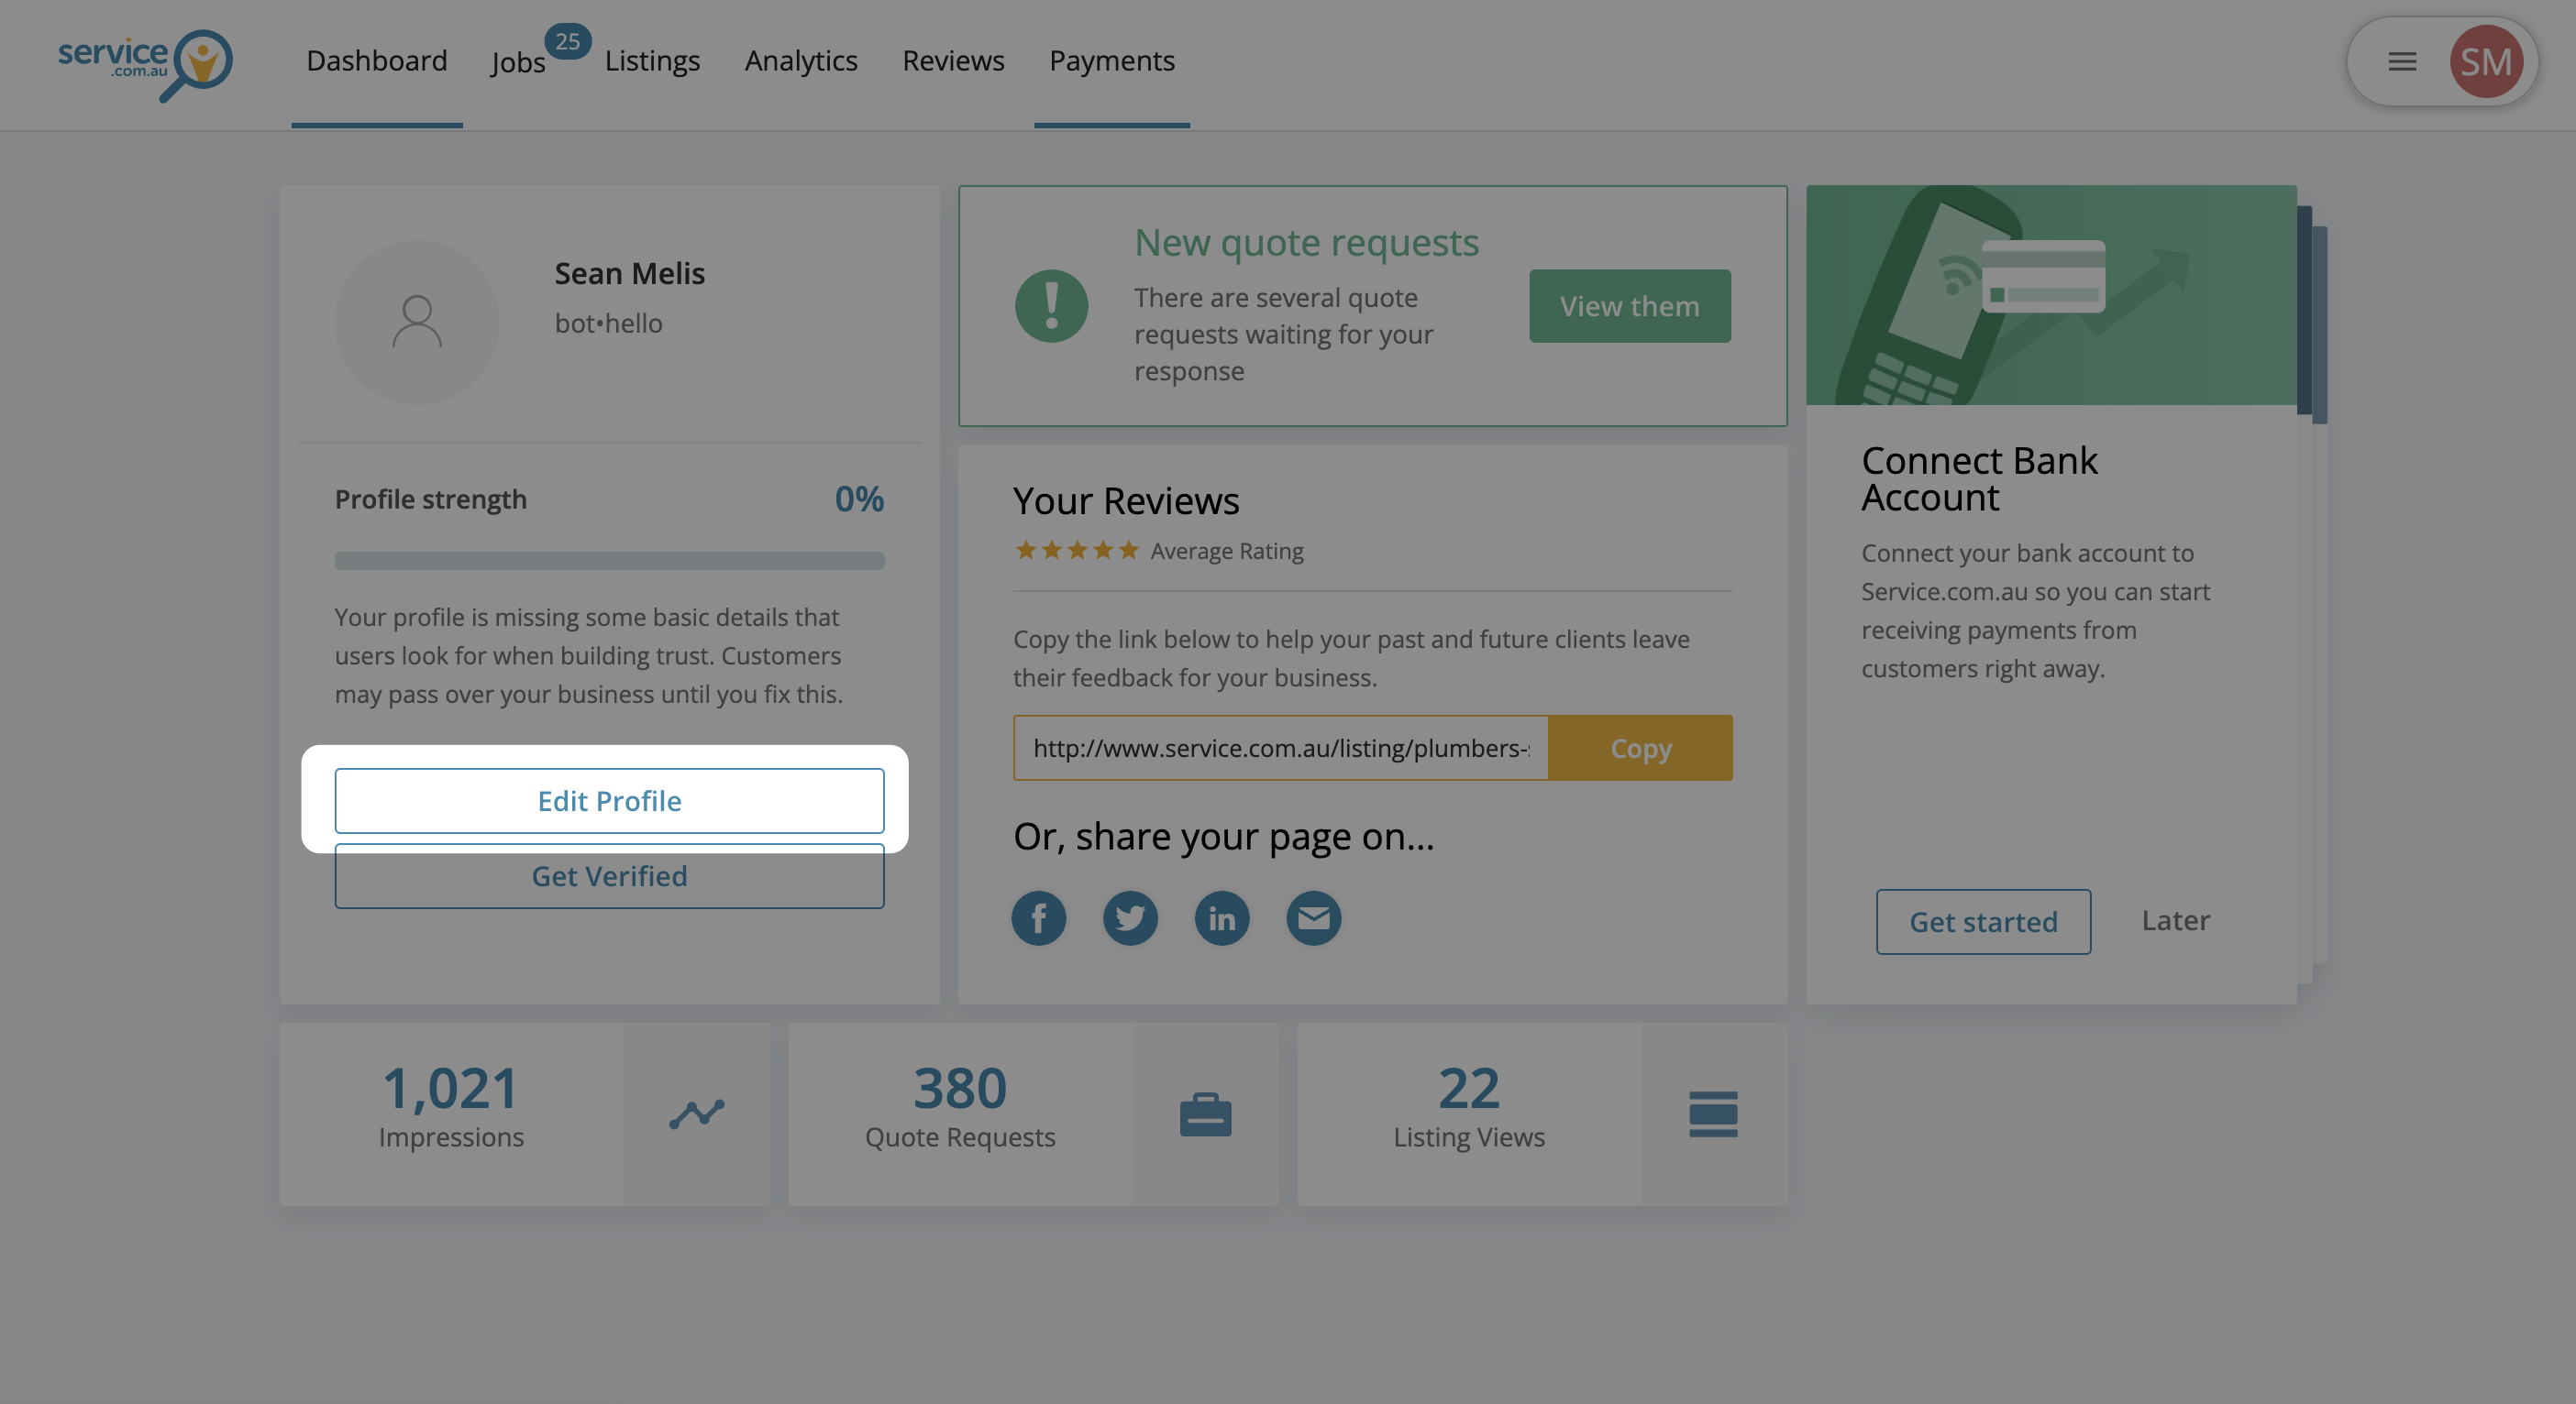This screenshot has height=1404, width=2576.
Task: Copy the review listing link
Action: (x=1640, y=748)
